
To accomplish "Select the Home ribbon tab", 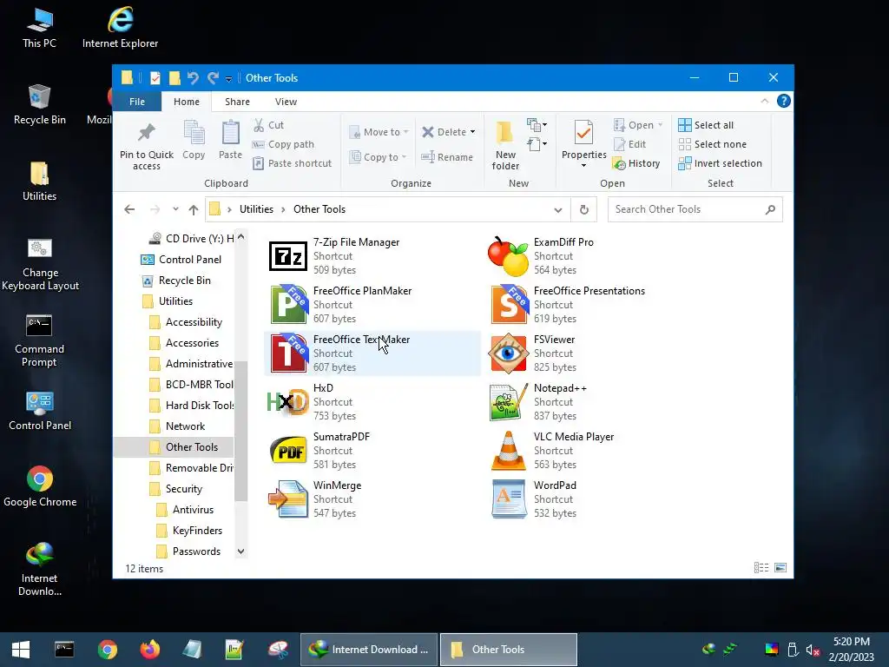I will [x=187, y=102].
